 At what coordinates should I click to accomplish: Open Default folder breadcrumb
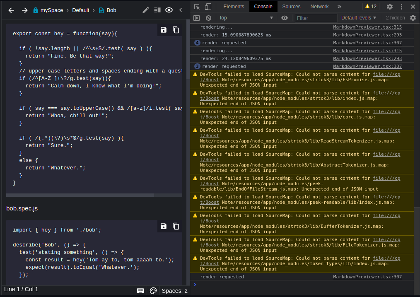80,10
